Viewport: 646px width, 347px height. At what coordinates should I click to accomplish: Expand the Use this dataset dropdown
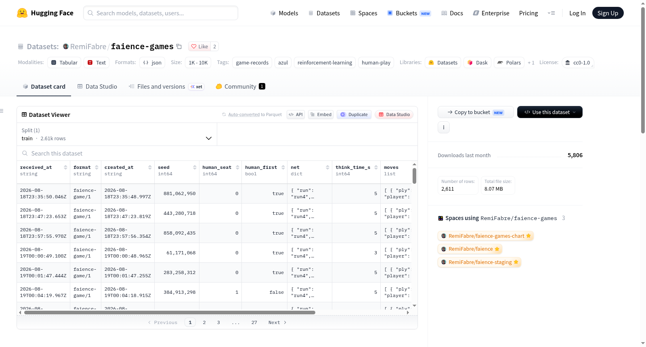coord(550,112)
